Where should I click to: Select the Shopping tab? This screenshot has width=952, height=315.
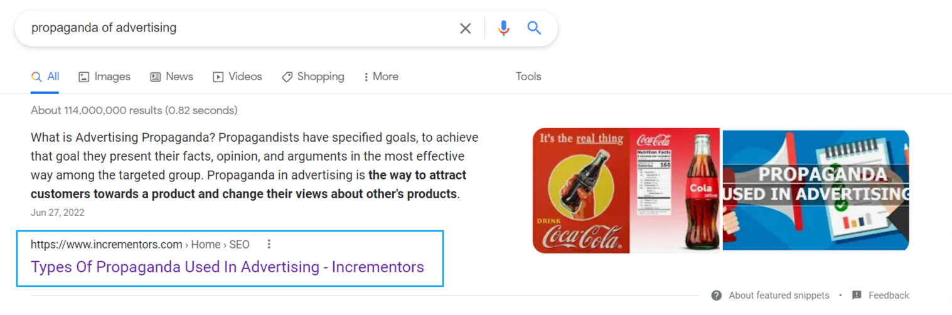[313, 77]
